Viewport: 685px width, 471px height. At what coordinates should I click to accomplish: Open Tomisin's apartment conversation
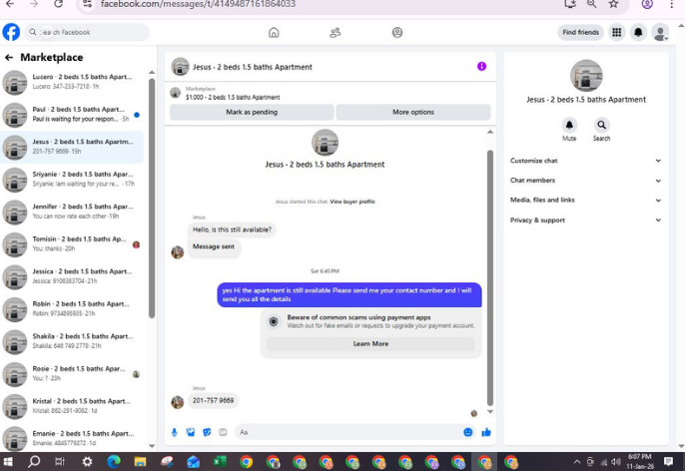point(72,244)
